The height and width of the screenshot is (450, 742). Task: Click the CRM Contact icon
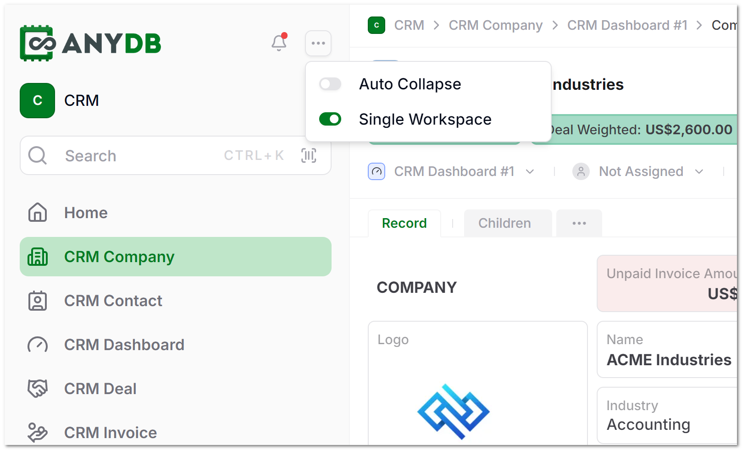(x=38, y=301)
